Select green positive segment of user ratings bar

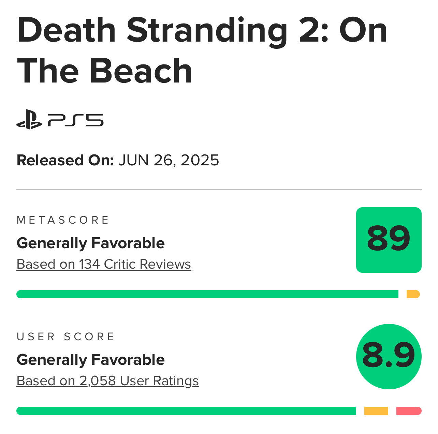coord(186,411)
